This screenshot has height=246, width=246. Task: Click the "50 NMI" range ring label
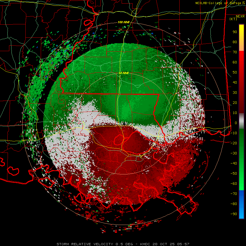[x=124, y=73]
